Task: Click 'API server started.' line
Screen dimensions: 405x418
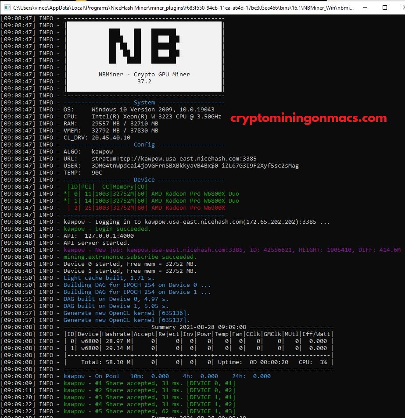Action: pyautogui.click(x=97, y=243)
